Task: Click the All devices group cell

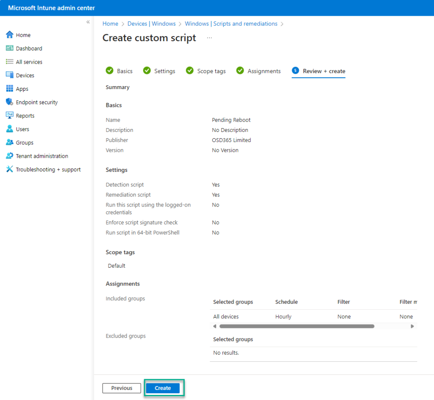Action: pos(226,316)
